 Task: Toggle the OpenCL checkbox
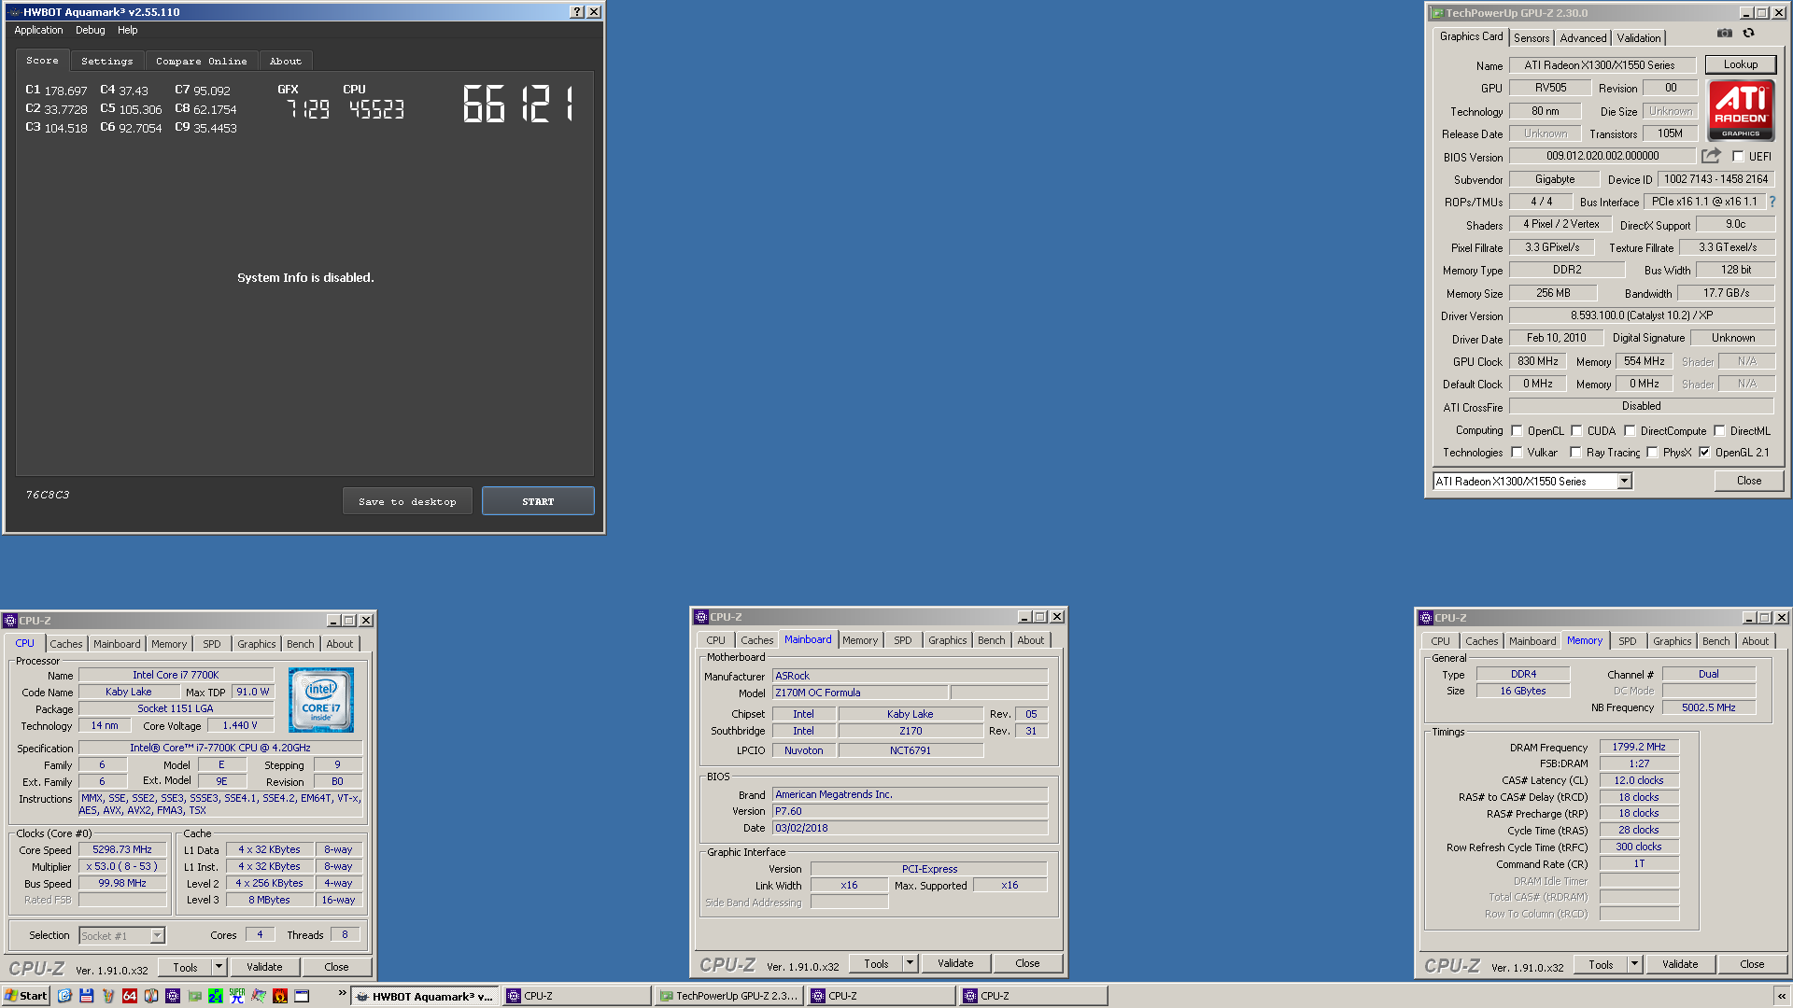(1517, 431)
